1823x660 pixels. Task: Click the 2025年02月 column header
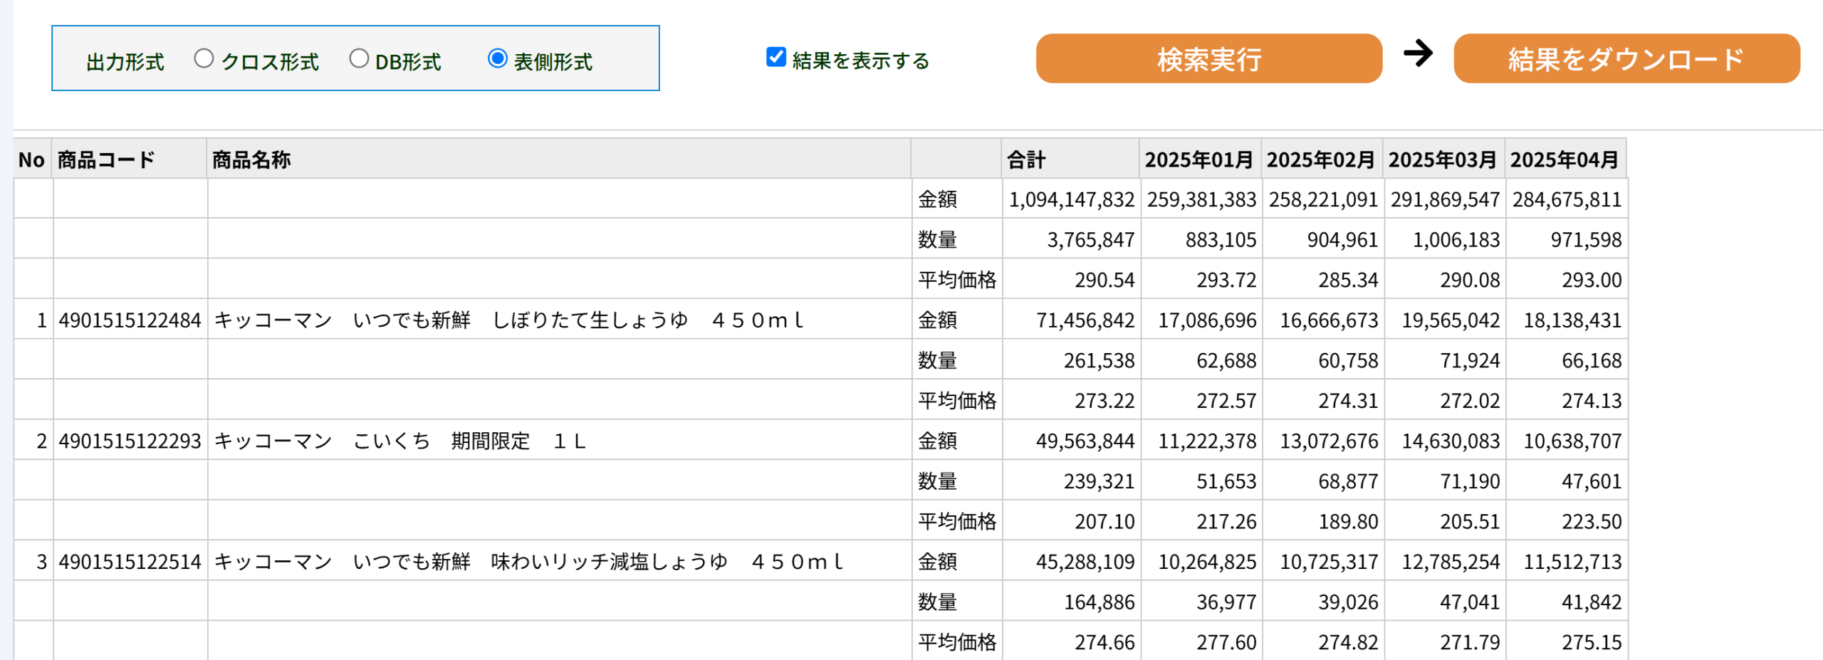coord(1322,159)
